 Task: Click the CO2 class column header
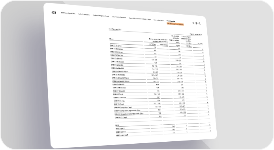click(x=200, y=44)
